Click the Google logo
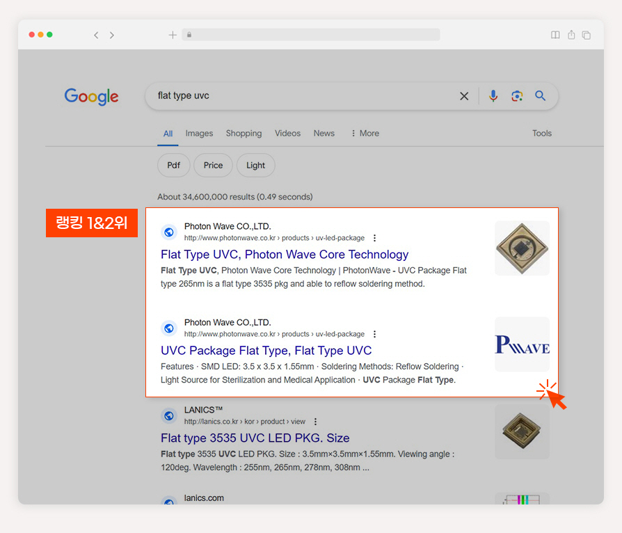The image size is (622, 533). [x=92, y=97]
